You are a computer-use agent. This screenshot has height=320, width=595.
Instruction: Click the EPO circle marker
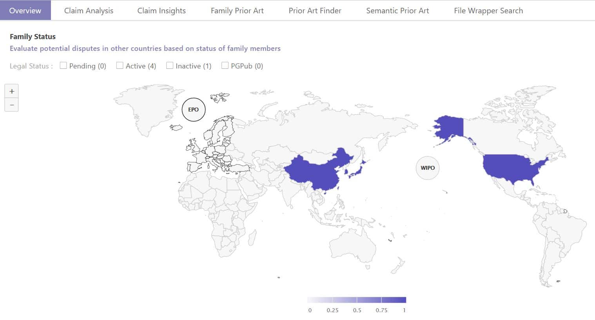[x=194, y=110]
